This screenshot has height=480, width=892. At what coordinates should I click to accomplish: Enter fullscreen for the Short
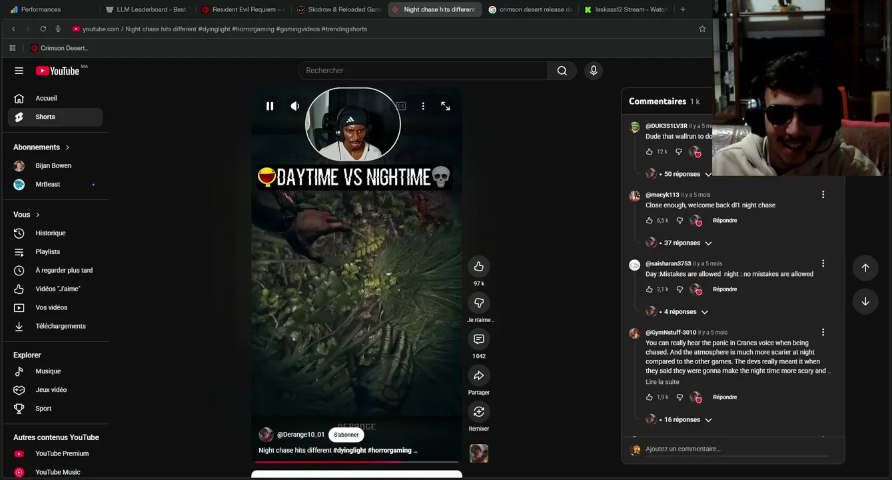(x=446, y=106)
